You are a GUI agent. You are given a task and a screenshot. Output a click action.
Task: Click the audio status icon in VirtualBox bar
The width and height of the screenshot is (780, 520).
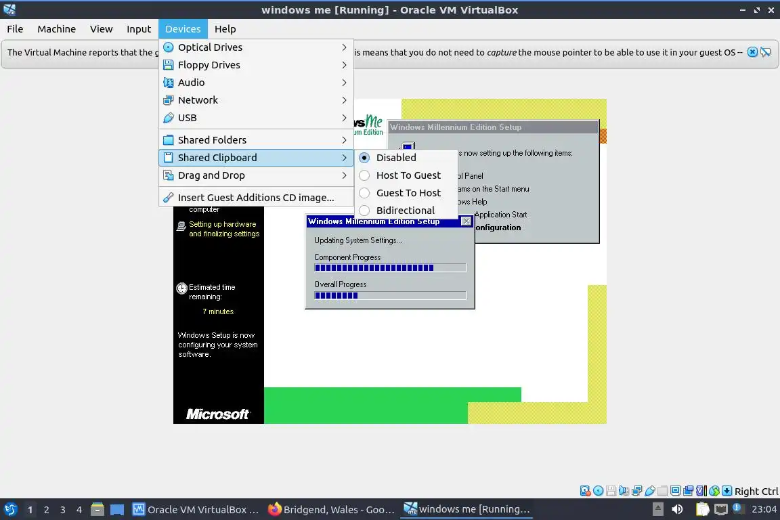click(x=624, y=491)
